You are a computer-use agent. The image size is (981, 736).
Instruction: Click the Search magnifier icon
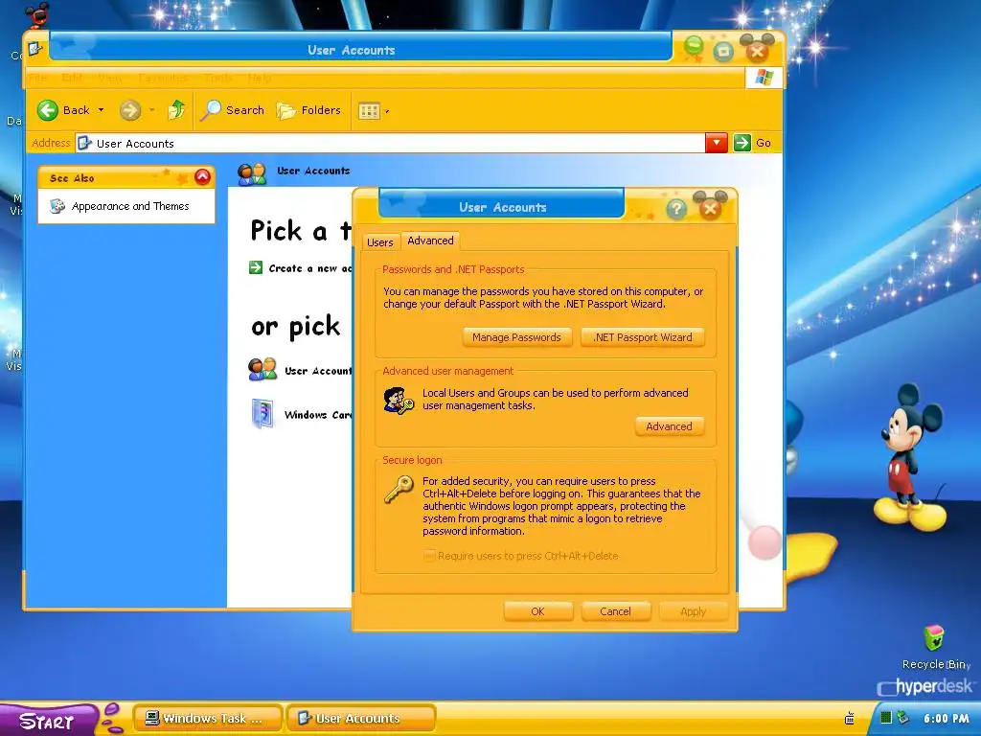click(210, 110)
